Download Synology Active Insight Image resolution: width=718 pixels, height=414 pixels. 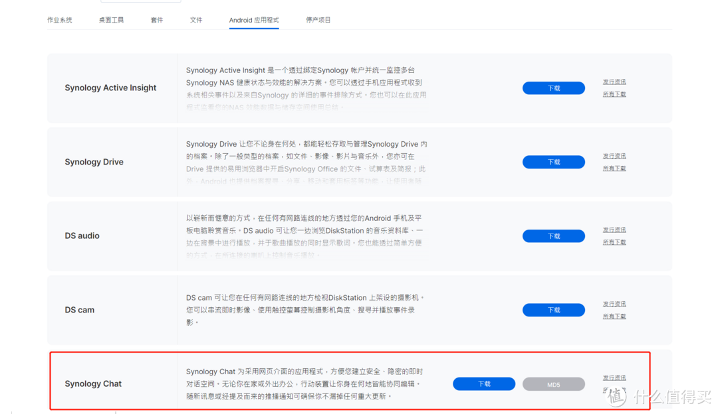pyautogui.click(x=554, y=88)
